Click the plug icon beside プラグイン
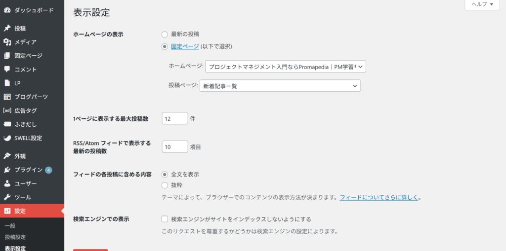Image resolution: width=506 pixels, height=251 pixels. coord(7,170)
